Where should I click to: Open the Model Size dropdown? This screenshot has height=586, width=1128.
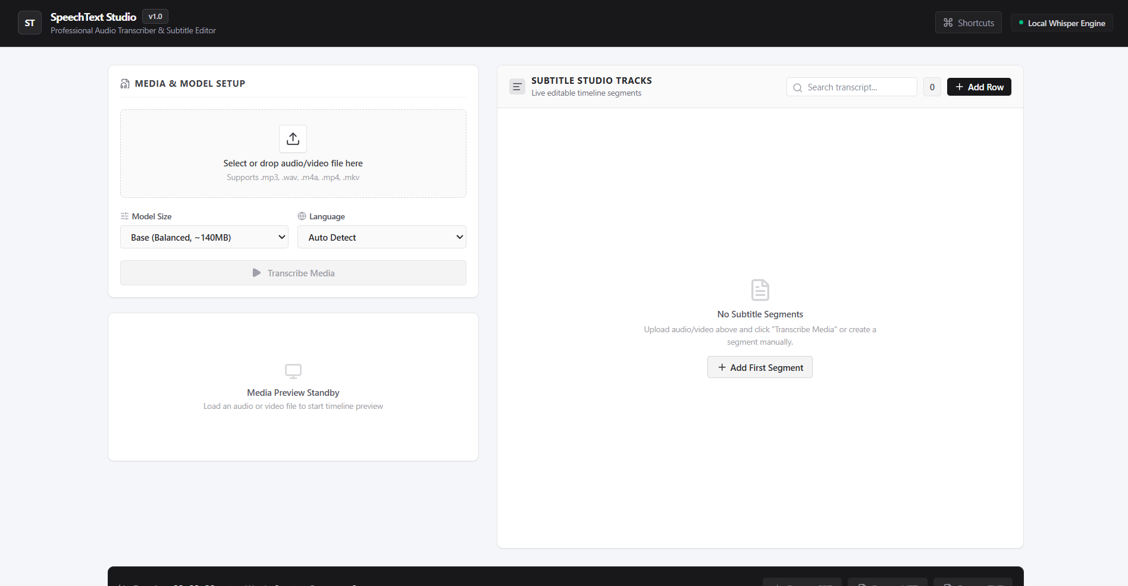coord(204,237)
